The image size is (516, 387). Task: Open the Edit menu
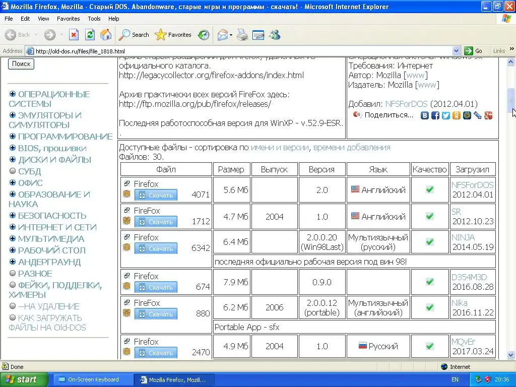coord(25,19)
